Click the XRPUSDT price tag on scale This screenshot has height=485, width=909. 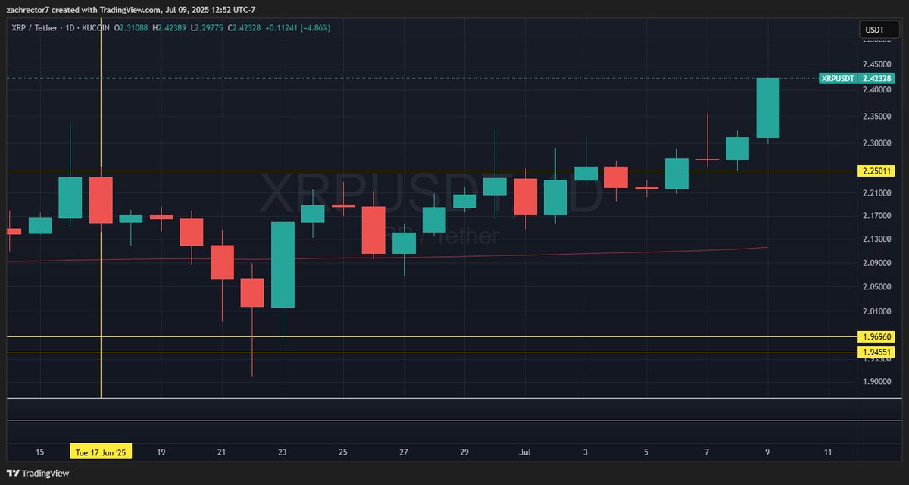click(839, 77)
